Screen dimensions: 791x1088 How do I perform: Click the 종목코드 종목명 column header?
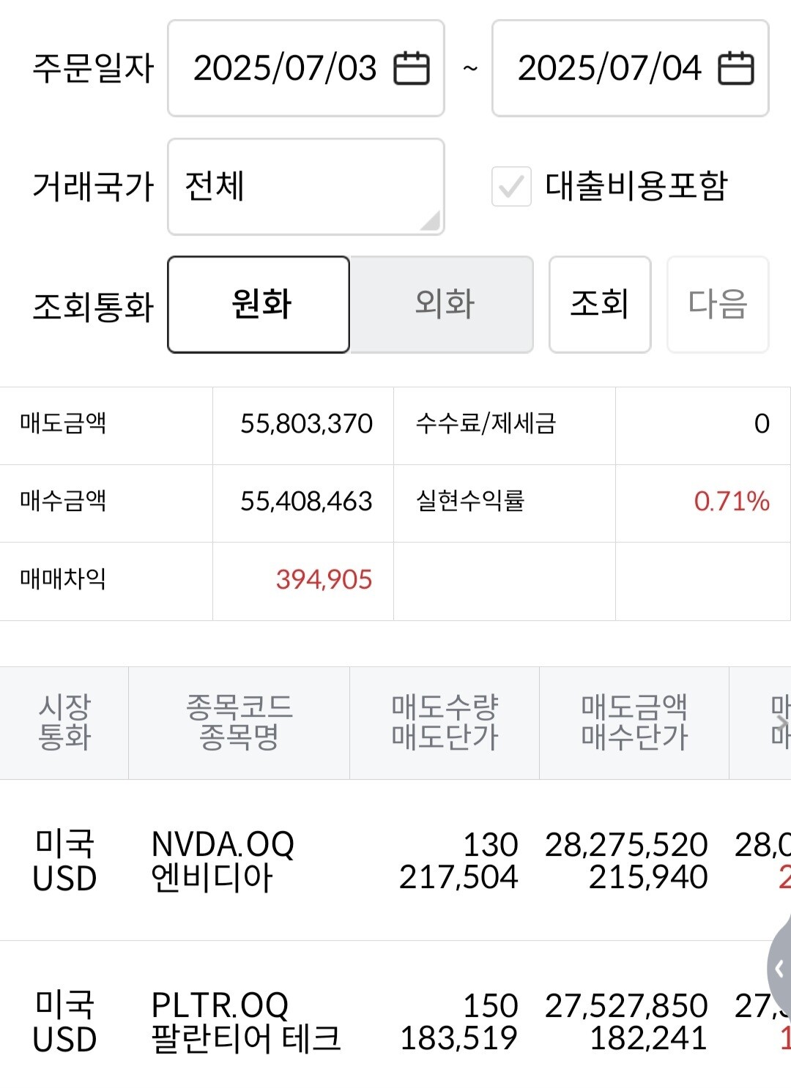click(x=239, y=723)
